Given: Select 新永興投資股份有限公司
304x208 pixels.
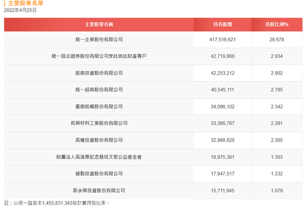Looking at the screenshot, I should 99,190.
